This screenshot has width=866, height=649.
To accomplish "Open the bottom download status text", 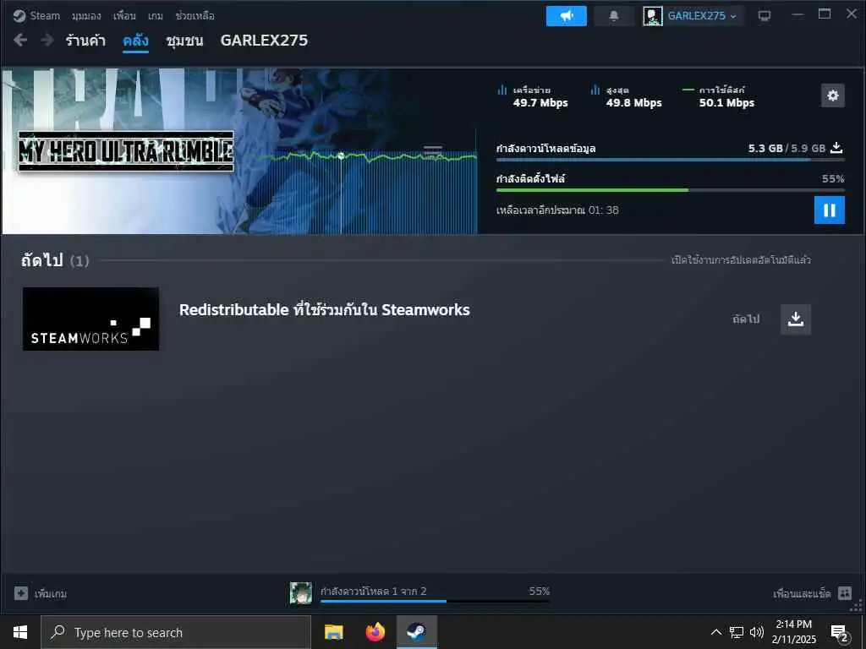I will click(373, 591).
